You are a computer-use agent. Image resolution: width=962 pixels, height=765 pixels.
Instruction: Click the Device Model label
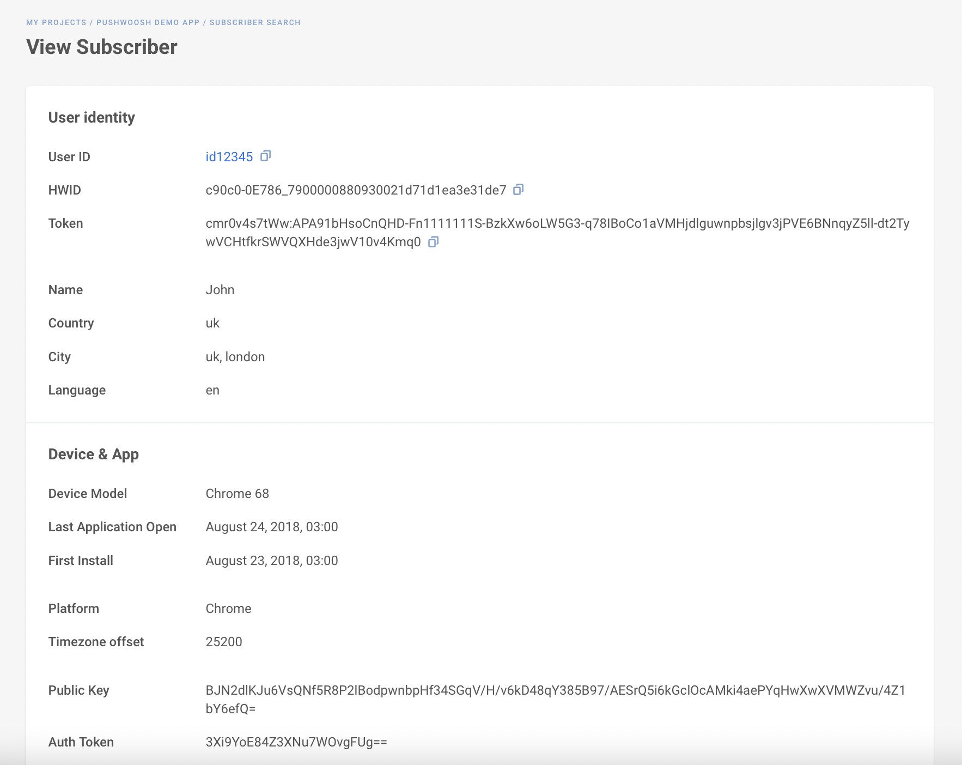point(88,494)
